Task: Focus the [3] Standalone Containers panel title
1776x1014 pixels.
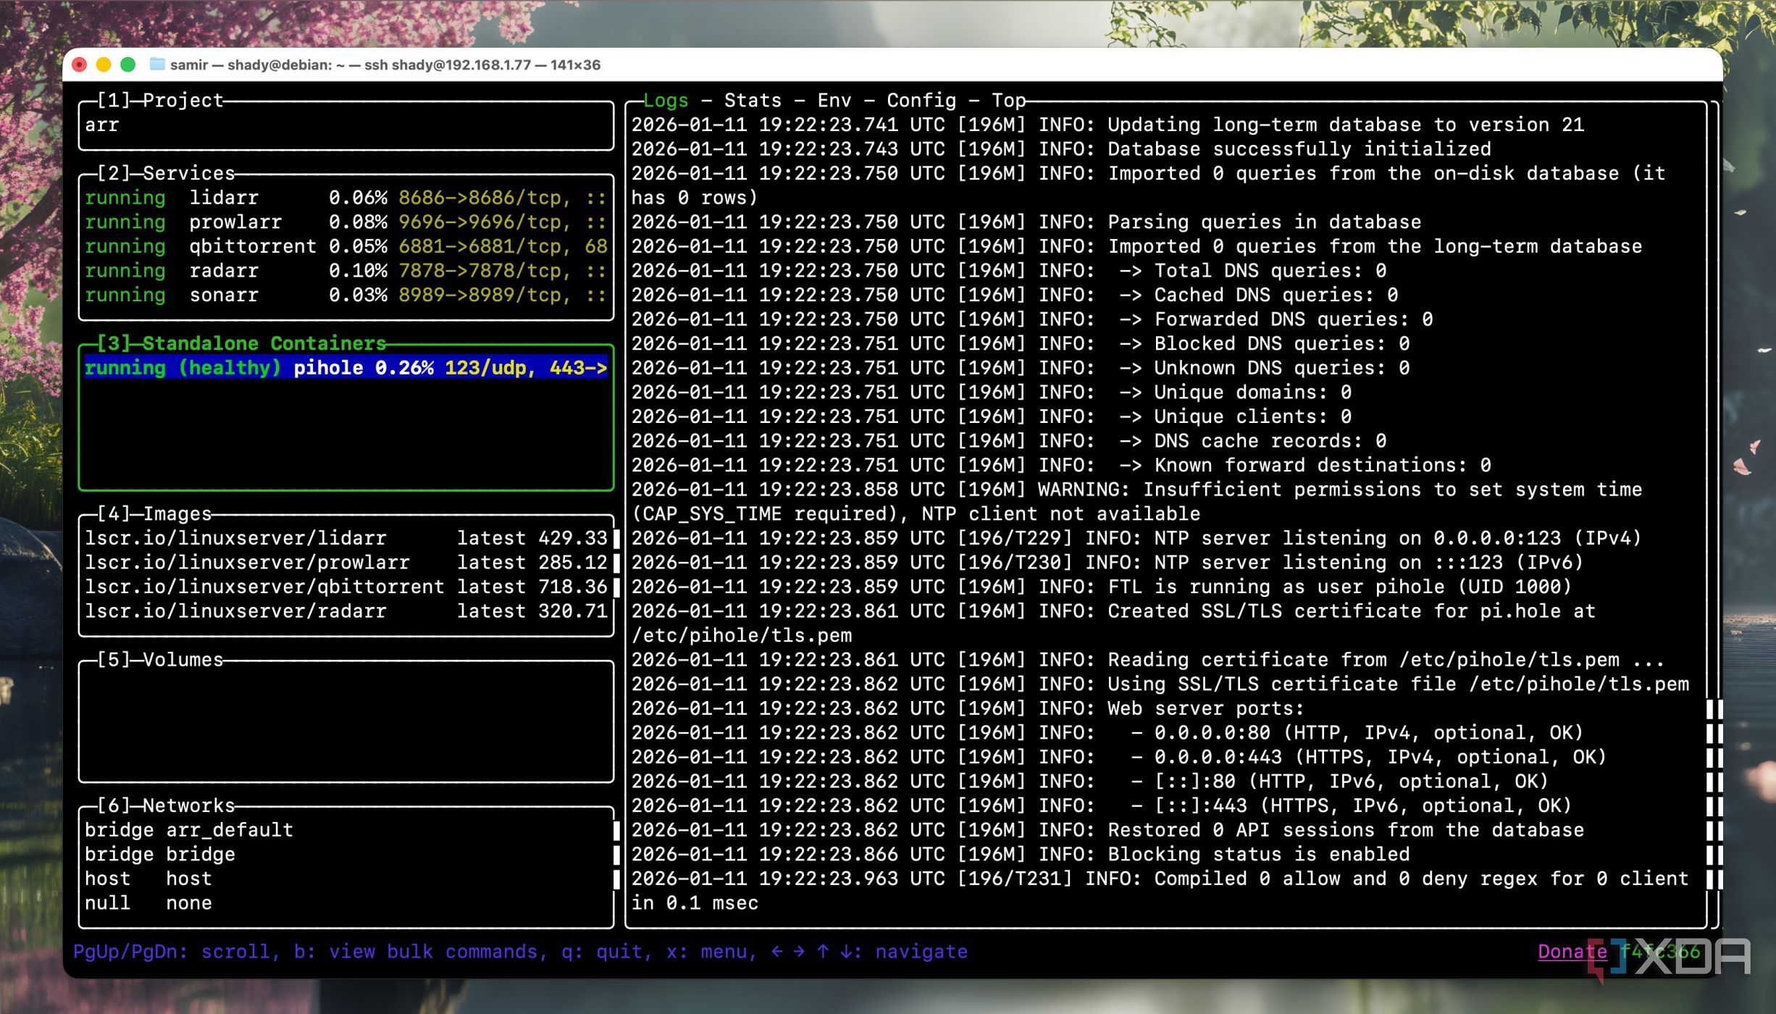Action: (x=241, y=343)
